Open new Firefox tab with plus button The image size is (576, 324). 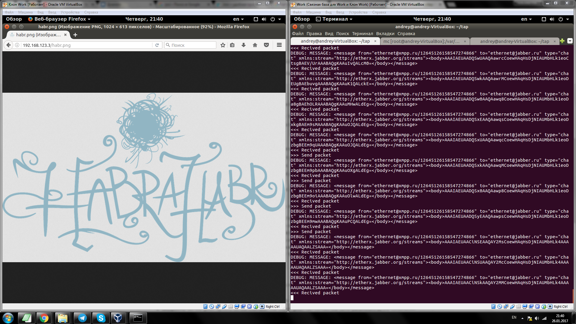(75, 35)
